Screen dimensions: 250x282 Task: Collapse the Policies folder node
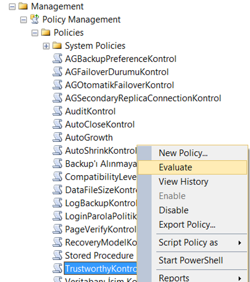point(35,33)
